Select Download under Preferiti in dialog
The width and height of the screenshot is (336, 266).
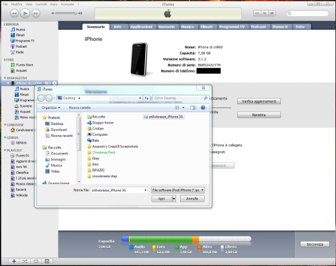(x=56, y=130)
